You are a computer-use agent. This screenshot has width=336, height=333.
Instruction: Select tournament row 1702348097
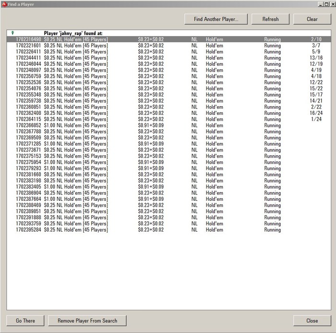(169, 70)
